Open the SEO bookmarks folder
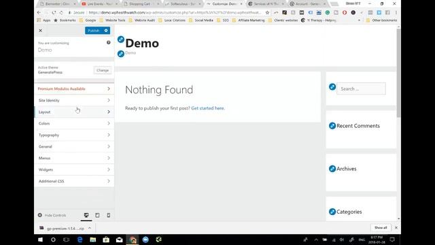Image resolution: width=435 pixels, height=245 pixels. point(223,20)
